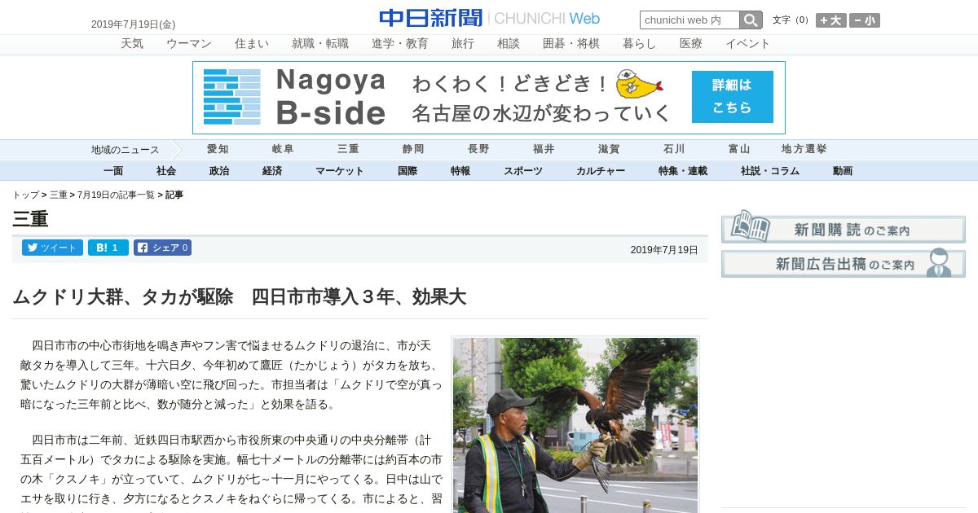Click the falconer photo in article
This screenshot has width=978, height=513.
(575, 424)
